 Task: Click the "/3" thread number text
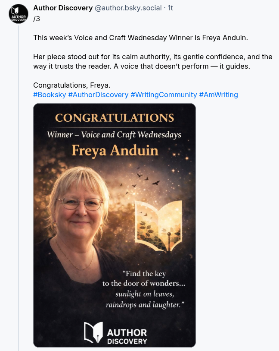(37, 19)
